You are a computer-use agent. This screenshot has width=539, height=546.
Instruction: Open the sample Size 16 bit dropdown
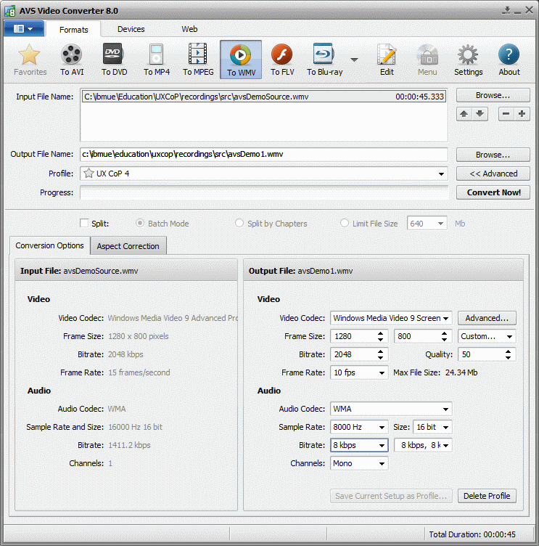click(432, 427)
